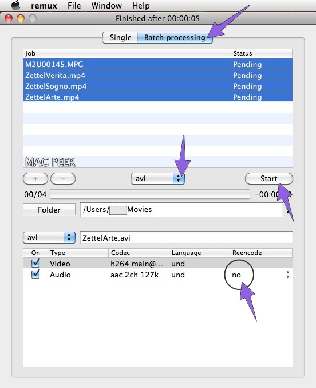Click the h264 main codec cell
Screen dimensions: 316x388
click(x=137, y=264)
